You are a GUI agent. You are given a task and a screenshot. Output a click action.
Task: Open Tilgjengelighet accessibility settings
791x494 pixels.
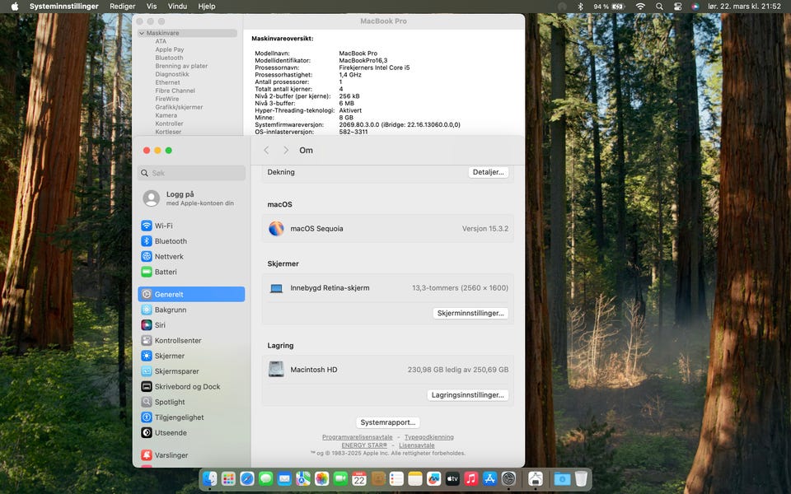click(x=191, y=417)
